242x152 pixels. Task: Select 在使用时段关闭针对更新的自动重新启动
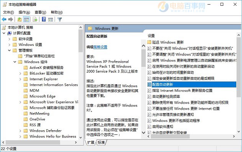[183, 66]
